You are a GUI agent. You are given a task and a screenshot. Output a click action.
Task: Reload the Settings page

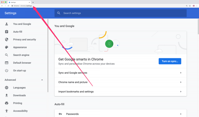(x=8, y=6)
